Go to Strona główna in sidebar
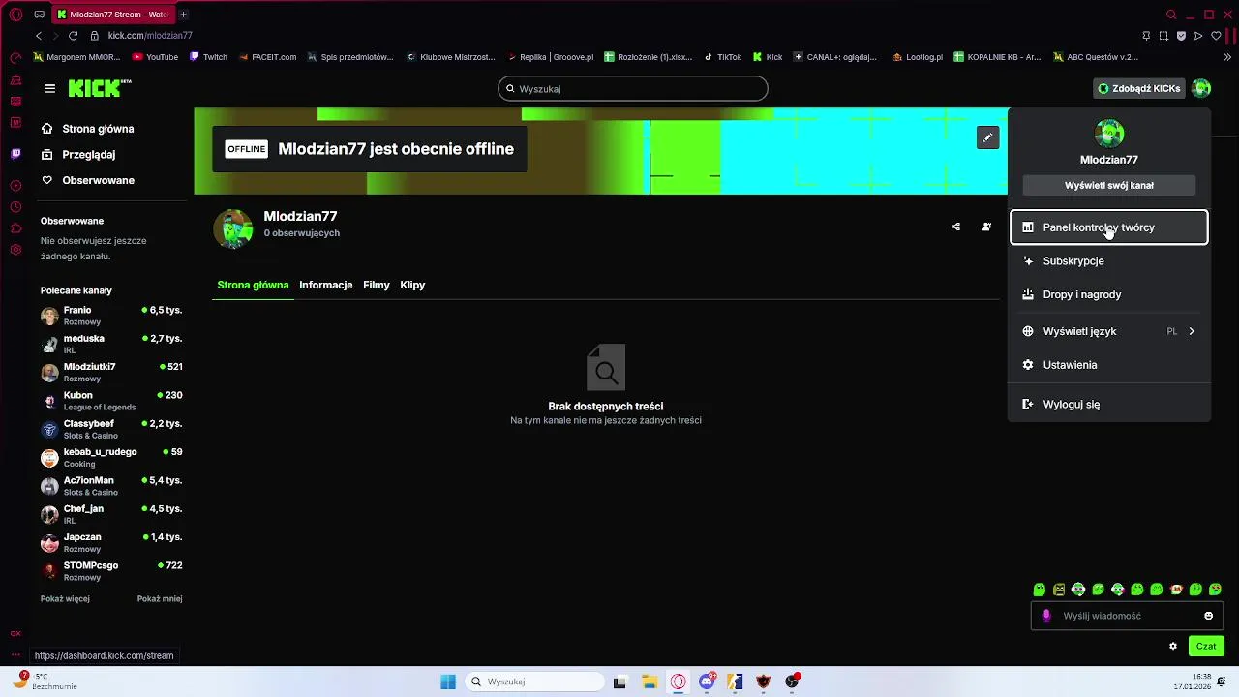Image resolution: width=1239 pixels, height=697 pixels. tap(87, 129)
